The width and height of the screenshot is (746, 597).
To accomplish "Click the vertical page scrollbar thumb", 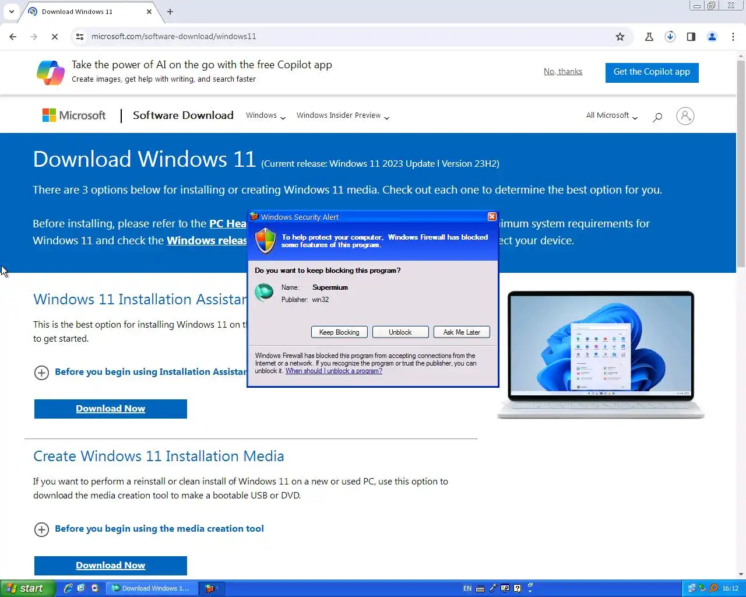I will (x=741, y=163).
